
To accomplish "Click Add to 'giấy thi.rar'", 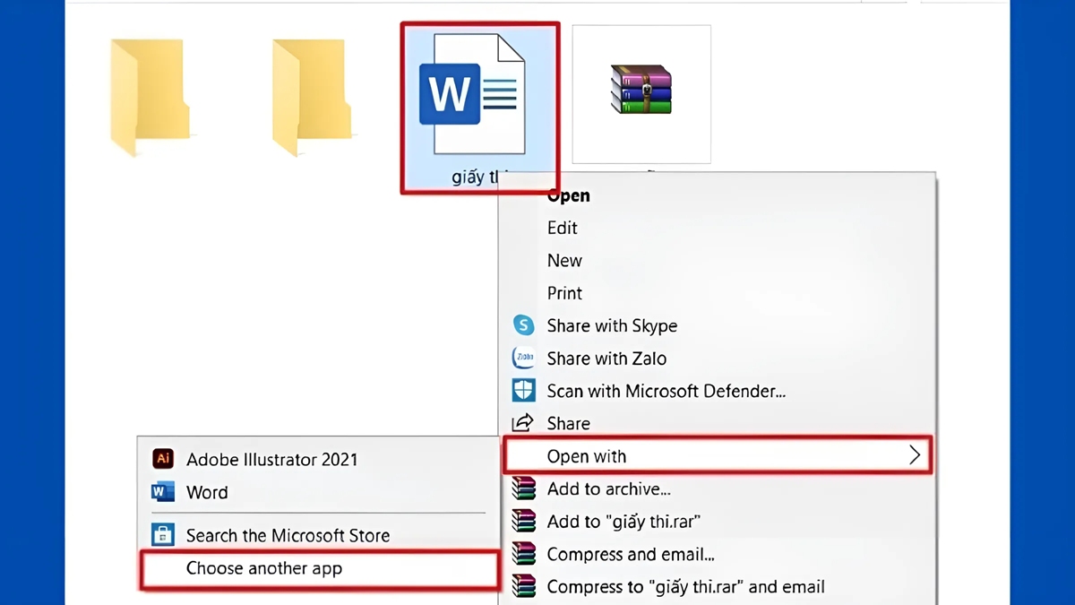I will click(x=623, y=521).
